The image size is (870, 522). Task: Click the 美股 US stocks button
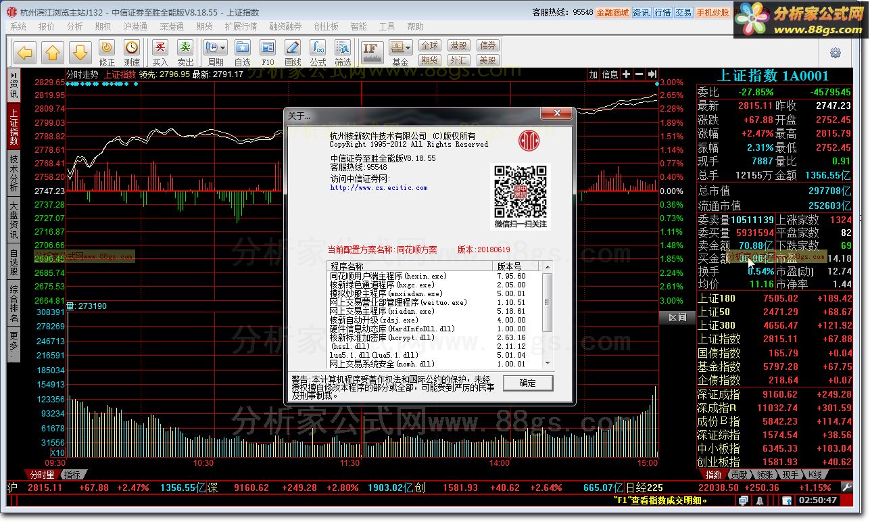click(487, 60)
